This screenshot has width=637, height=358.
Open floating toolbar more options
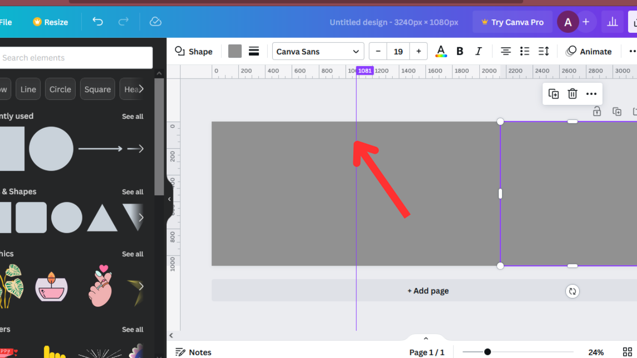tap(591, 94)
